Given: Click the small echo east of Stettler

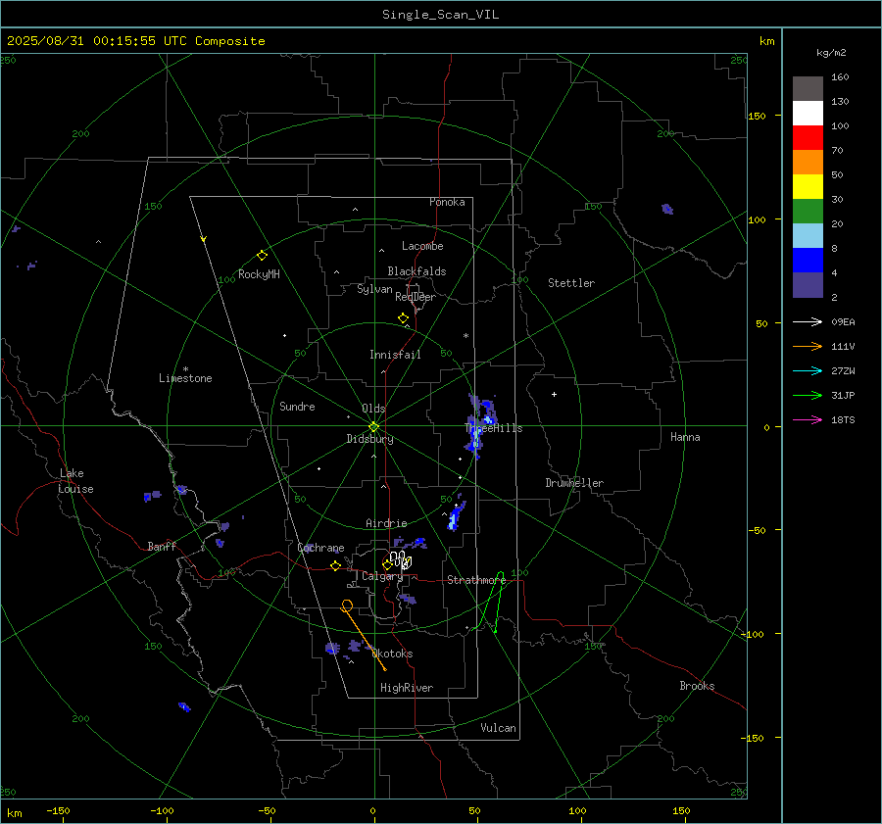Looking at the screenshot, I should click(x=667, y=209).
